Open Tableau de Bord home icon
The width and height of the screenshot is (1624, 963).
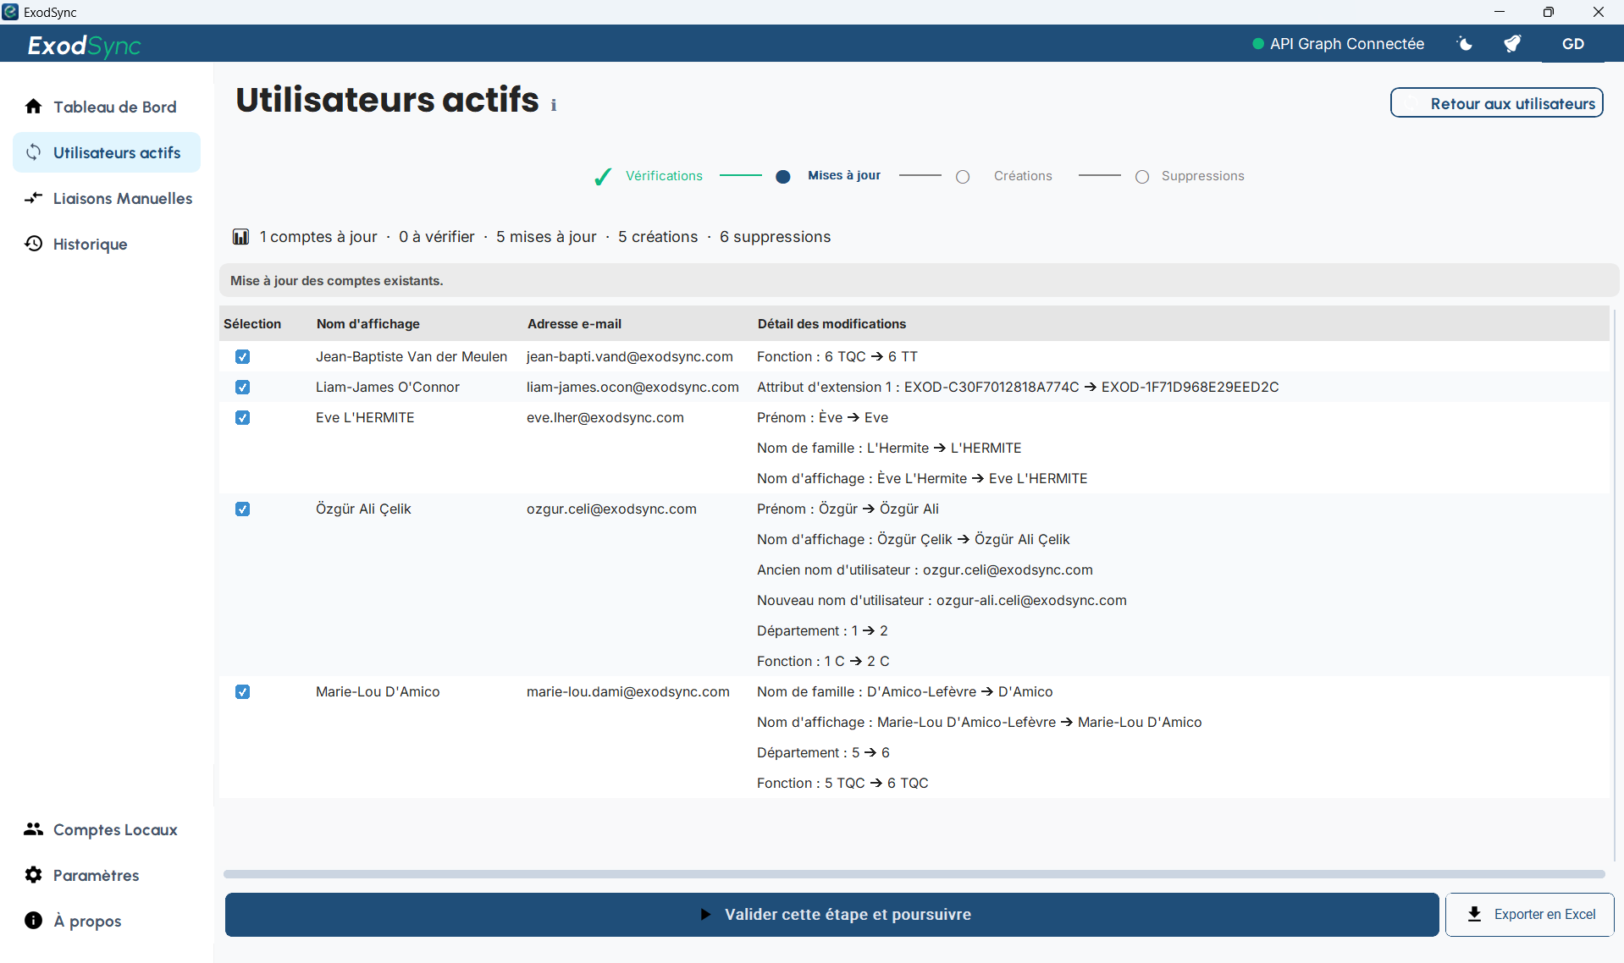click(34, 107)
